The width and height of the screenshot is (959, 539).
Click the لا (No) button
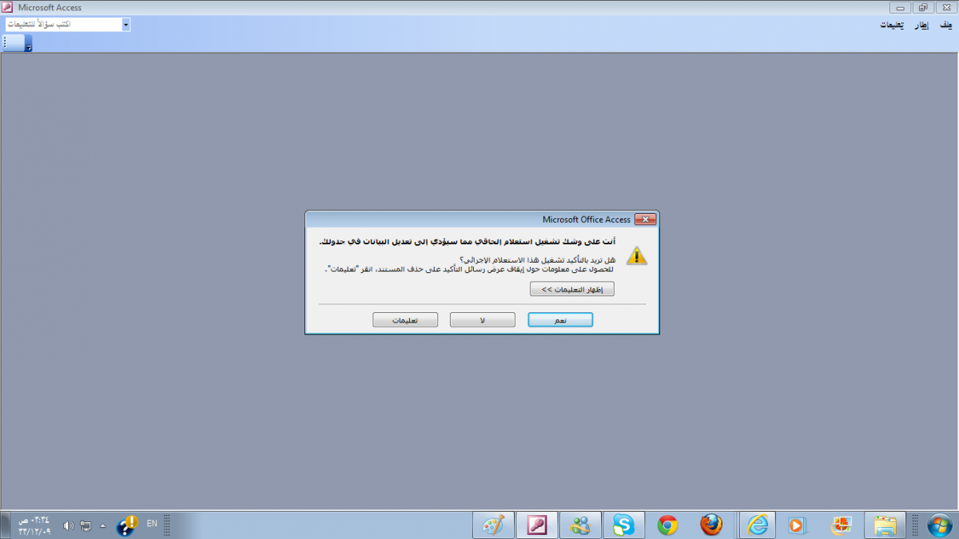(x=482, y=319)
